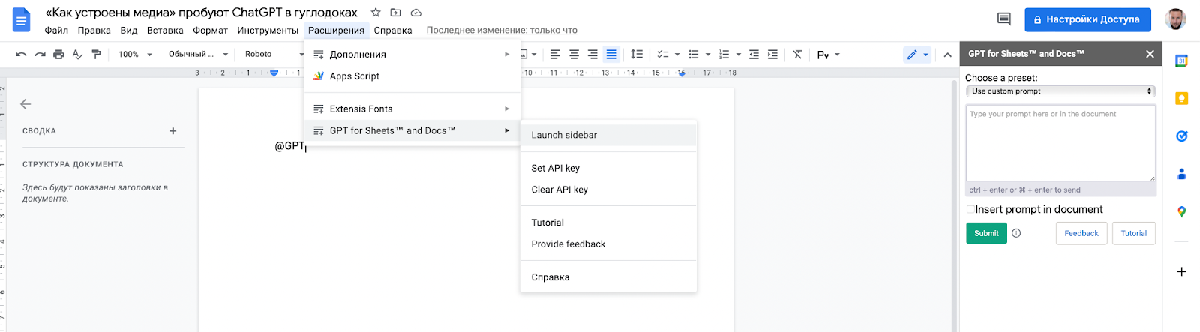
Task: Open the Инструменты menu
Action: [268, 31]
